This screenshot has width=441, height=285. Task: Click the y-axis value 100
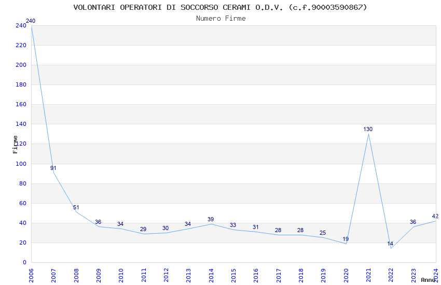pyautogui.click(x=21, y=164)
